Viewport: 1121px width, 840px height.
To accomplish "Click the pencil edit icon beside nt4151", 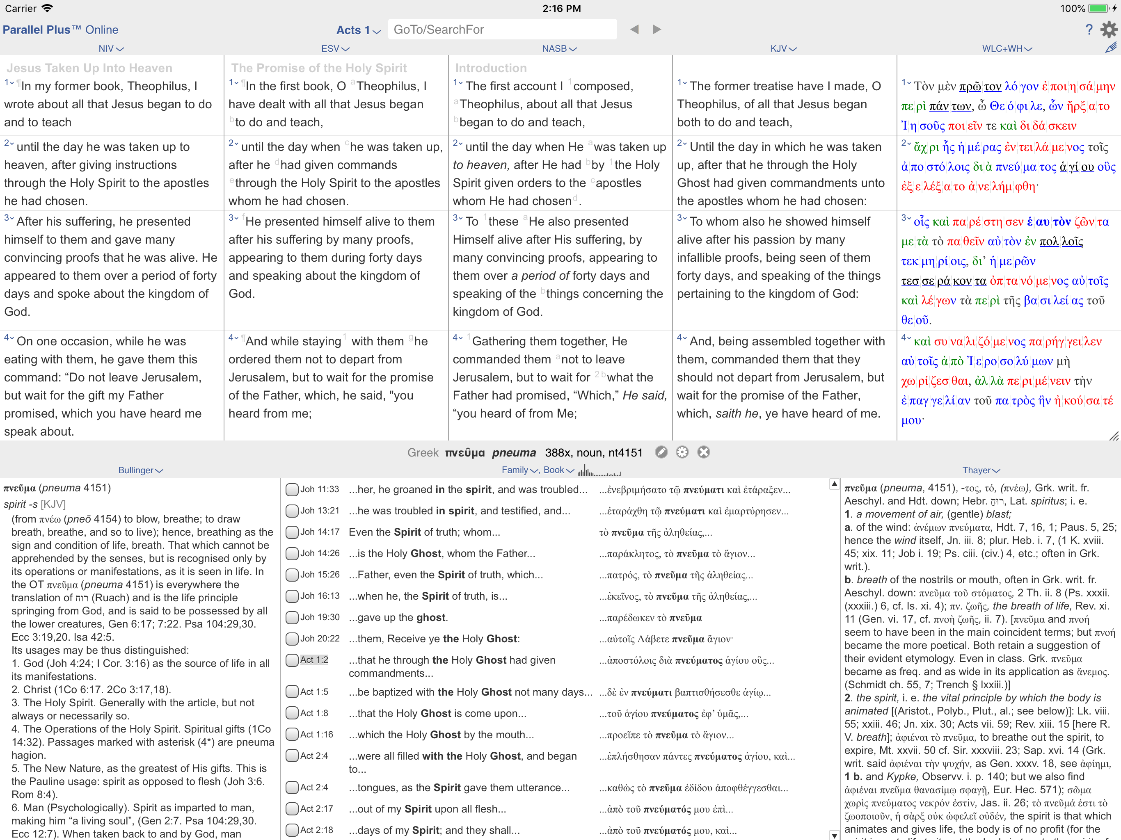I will pyautogui.click(x=661, y=452).
